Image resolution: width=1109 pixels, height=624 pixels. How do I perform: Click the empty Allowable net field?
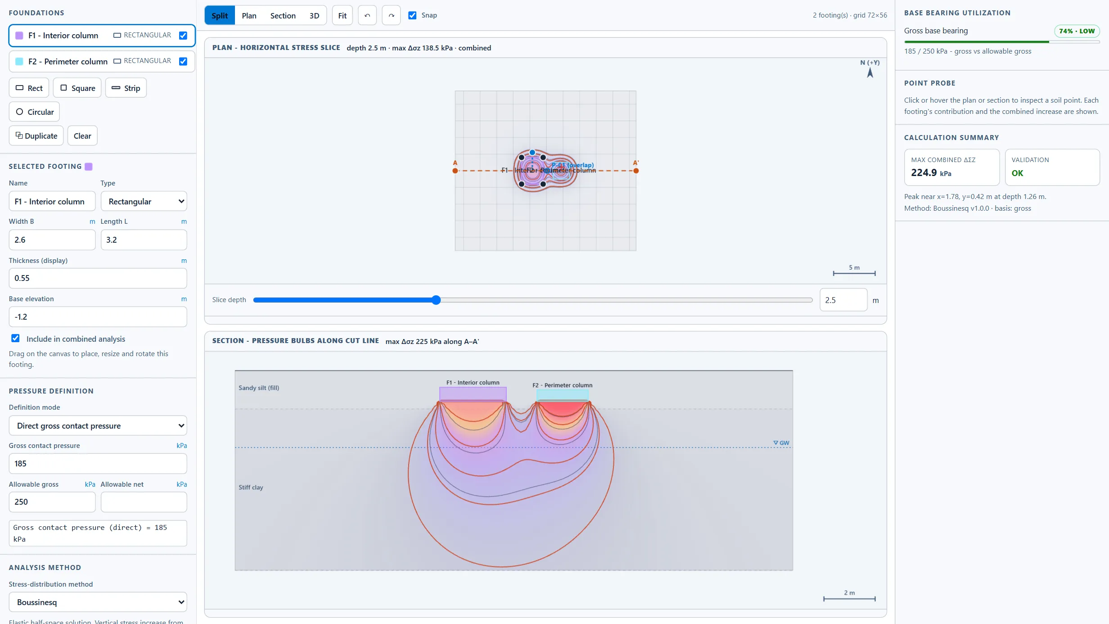pyautogui.click(x=144, y=502)
